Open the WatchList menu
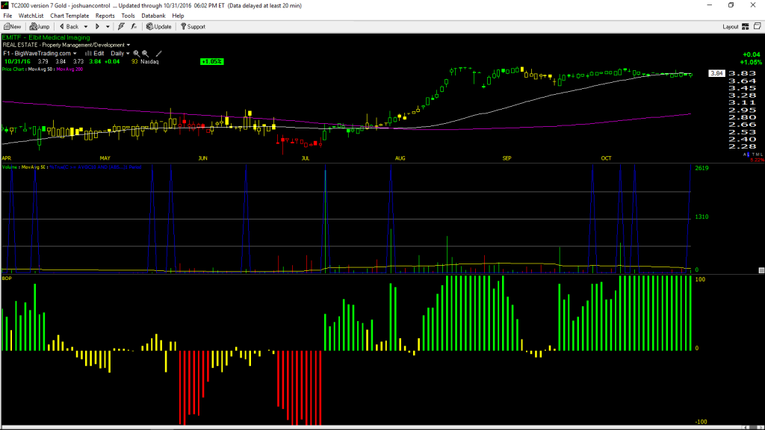The width and height of the screenshot is (765, 430). coord(31,16)
